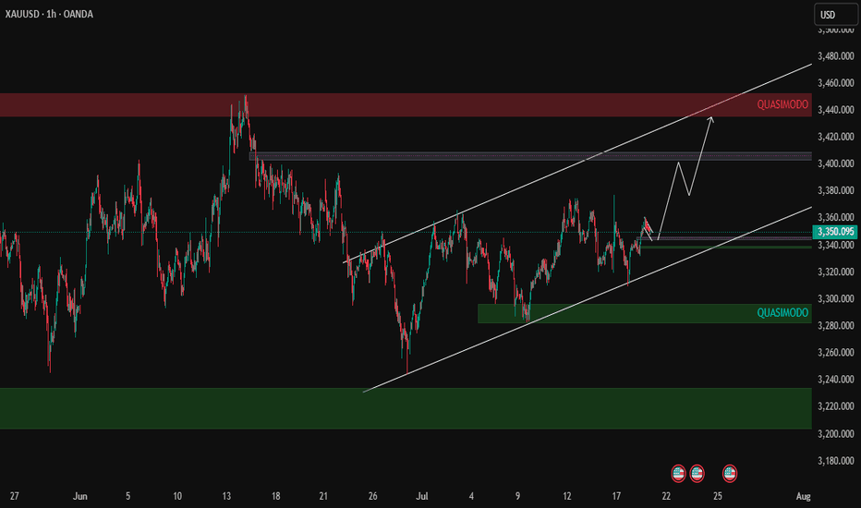Click the 27 date label on the time axis
Screen dimensions: 861x508
coord(14,497)
